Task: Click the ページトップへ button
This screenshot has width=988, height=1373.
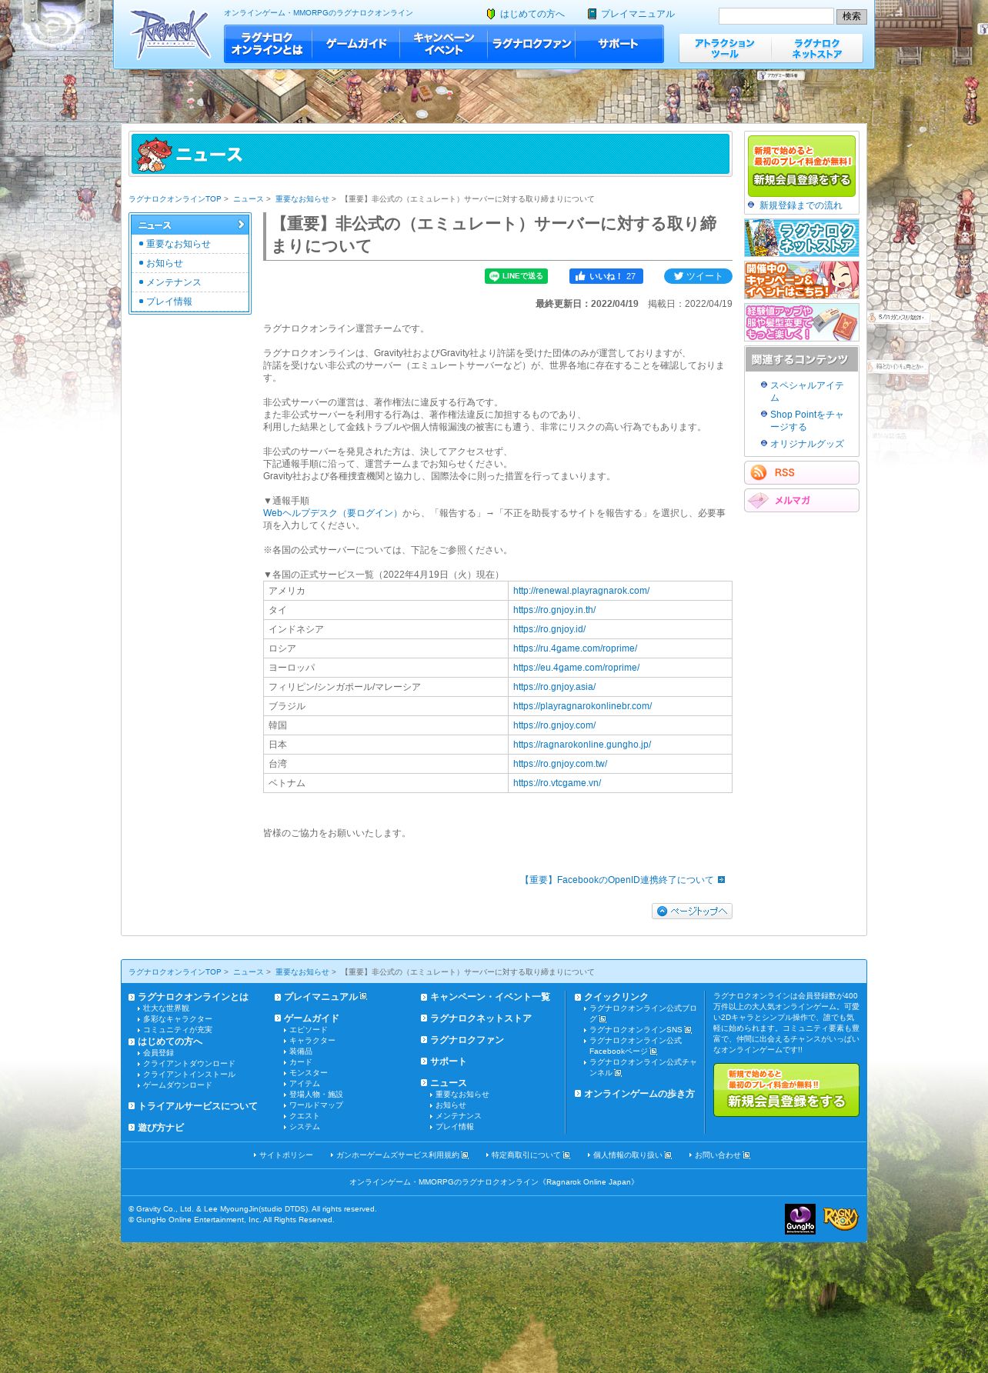Action: (x=692, y=911)
